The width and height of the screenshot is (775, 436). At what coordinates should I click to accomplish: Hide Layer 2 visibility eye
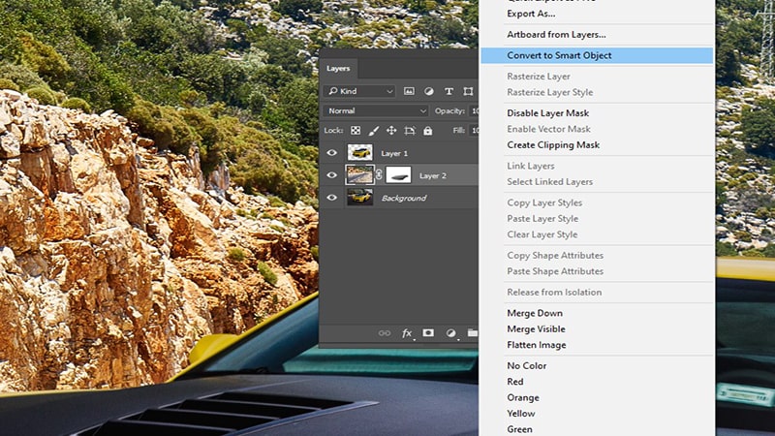pyautogui.click(x=331, y=175)
